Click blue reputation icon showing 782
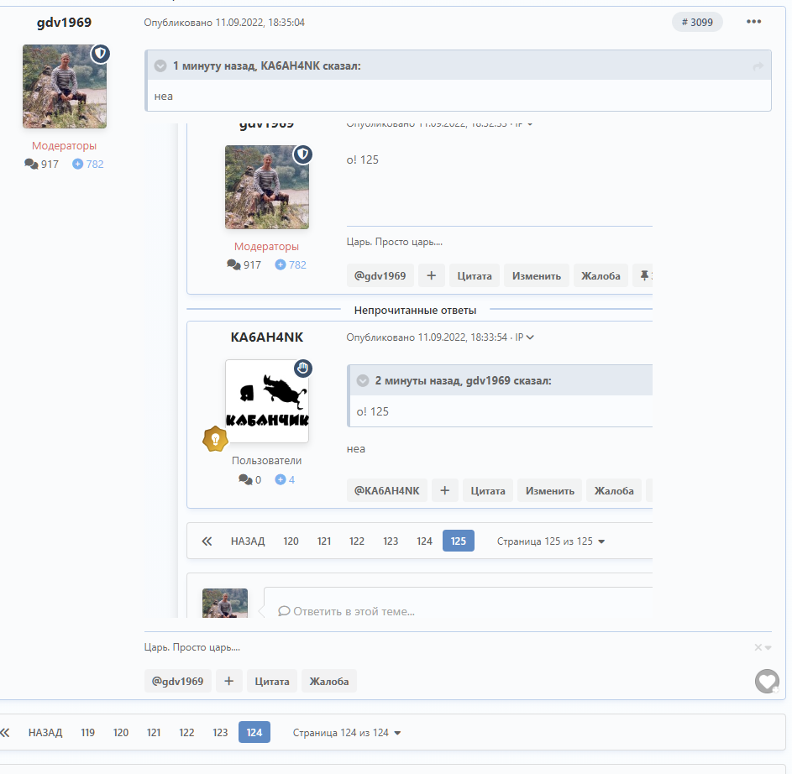 [x=77, y=164]
